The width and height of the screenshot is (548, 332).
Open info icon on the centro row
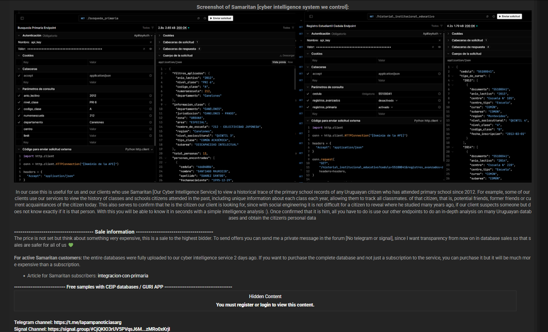(151, 129)
